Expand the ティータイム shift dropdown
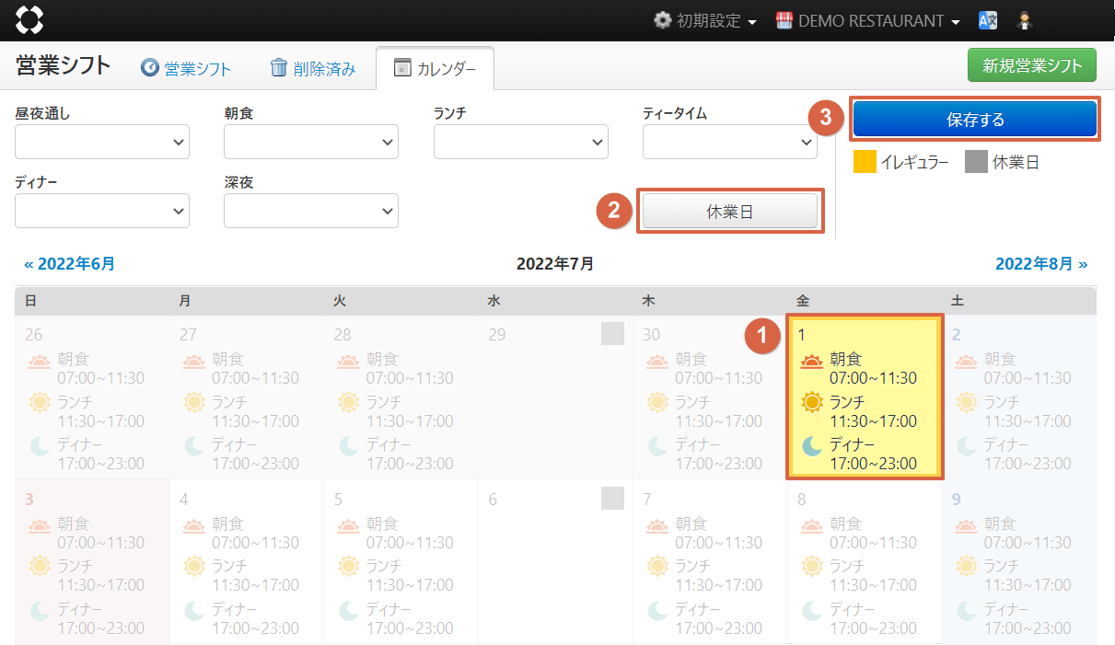Screen dimensions: 1115x645 point(729,142)
